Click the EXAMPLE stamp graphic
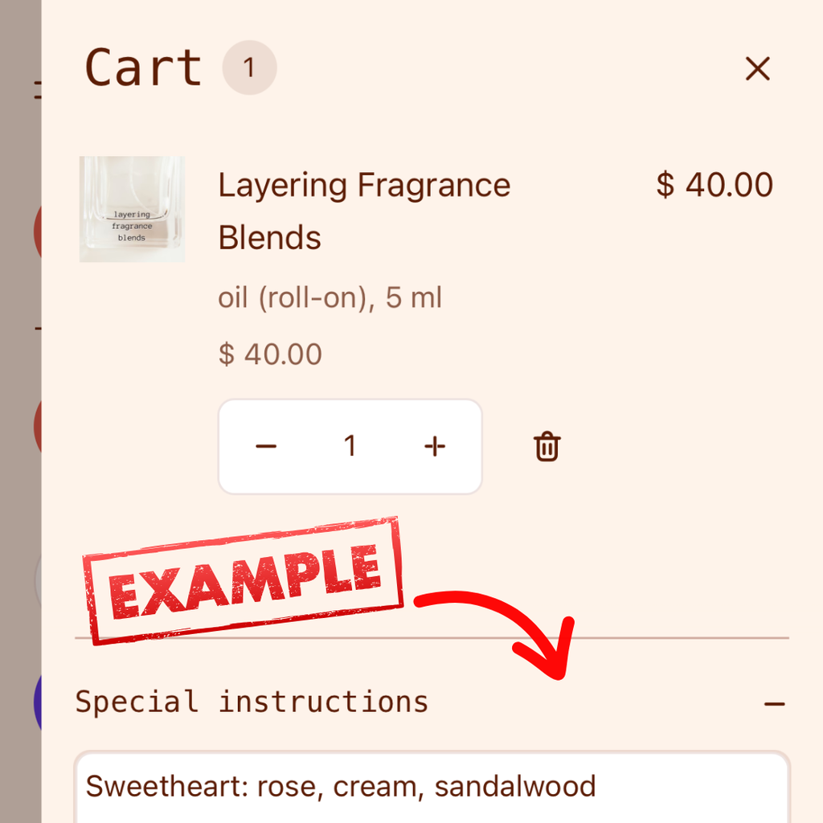Image resolution: width=823 pixels, height=823 pixels. 241,579
